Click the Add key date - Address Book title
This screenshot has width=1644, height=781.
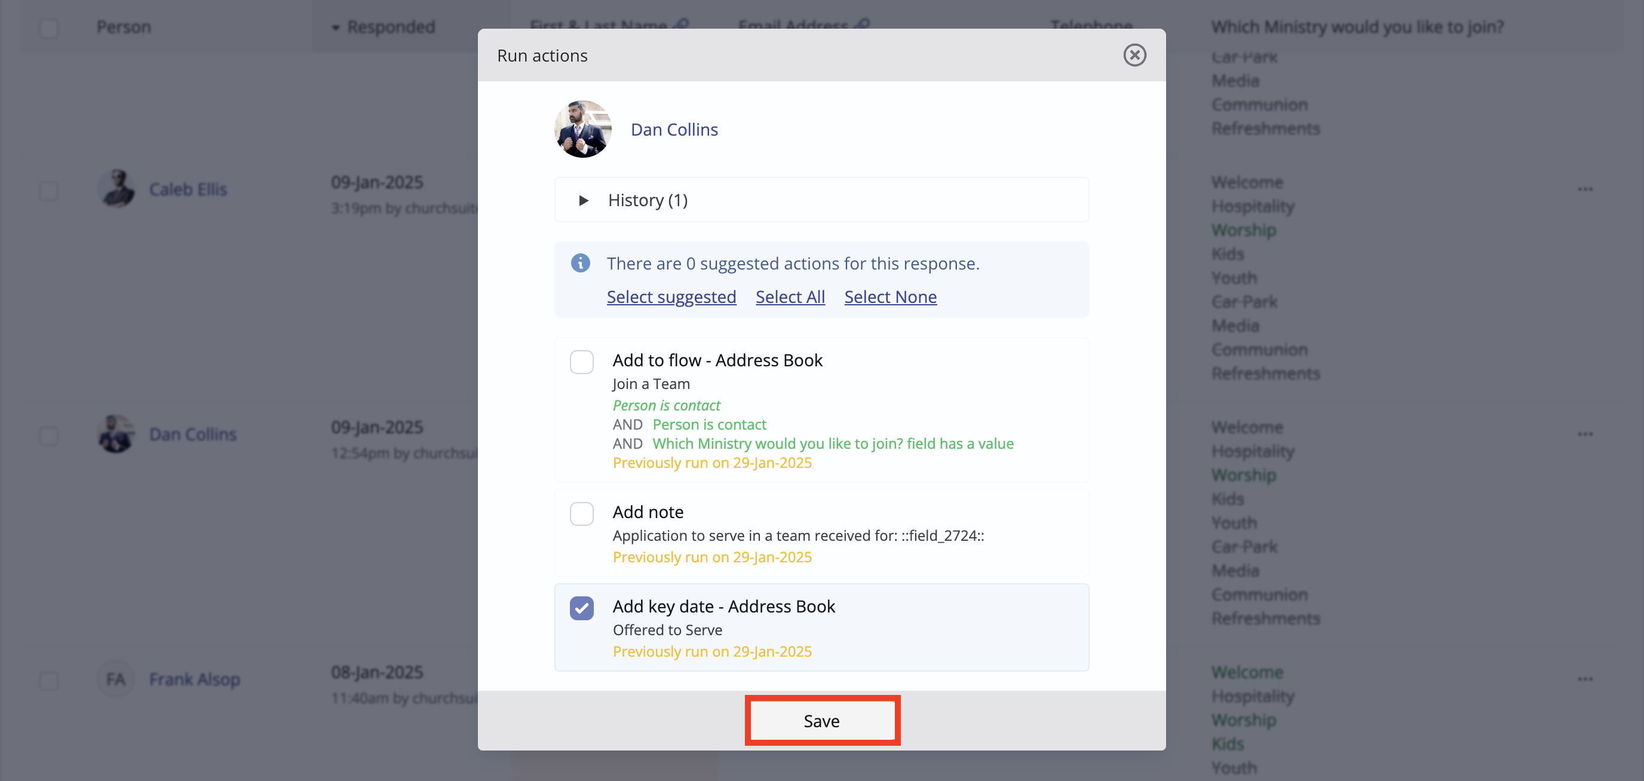723,606
